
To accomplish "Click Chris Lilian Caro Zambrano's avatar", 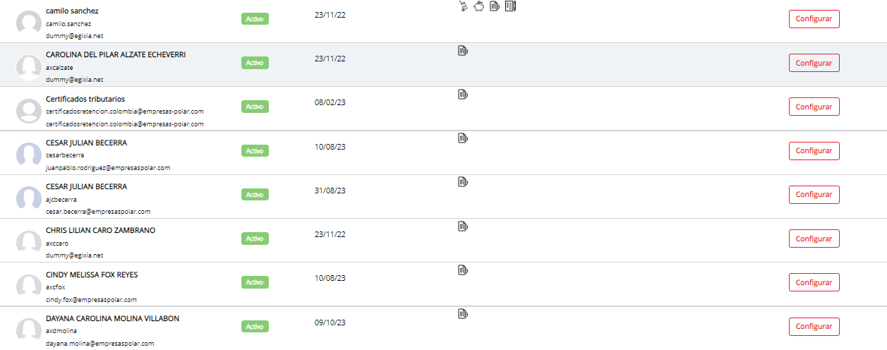I will [x=29, y=243].
